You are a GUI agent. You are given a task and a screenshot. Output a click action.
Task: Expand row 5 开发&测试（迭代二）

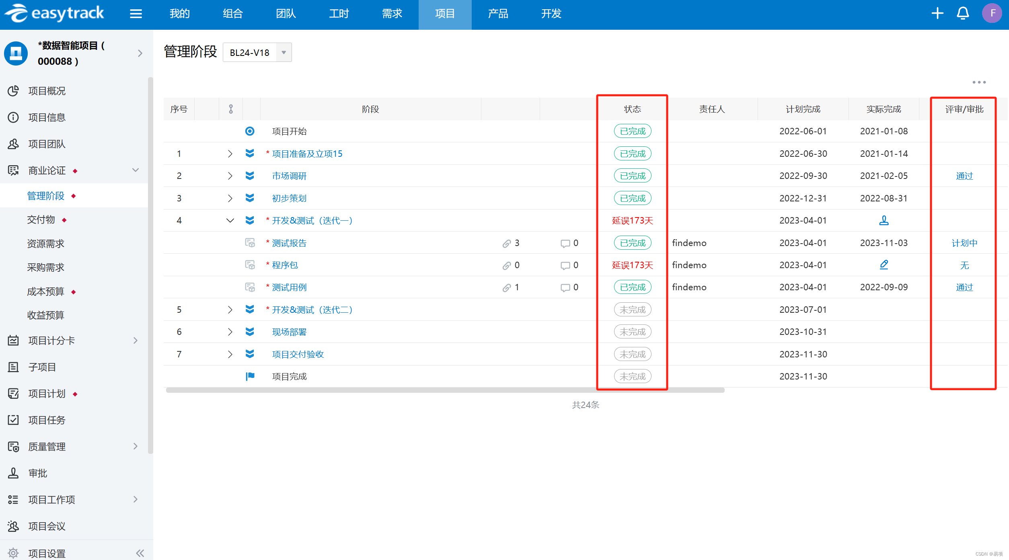pyautogui.click(x=230, y=310)
